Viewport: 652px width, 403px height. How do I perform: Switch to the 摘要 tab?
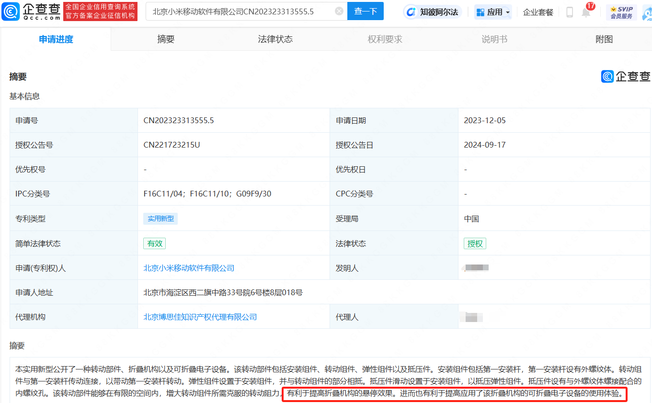pyautogui.click(x=166, y=39)
